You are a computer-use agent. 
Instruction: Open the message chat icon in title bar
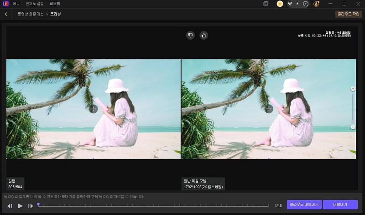coord(266,4)
